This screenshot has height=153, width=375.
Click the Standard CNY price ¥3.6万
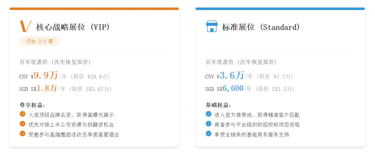(x=231, y=76)
